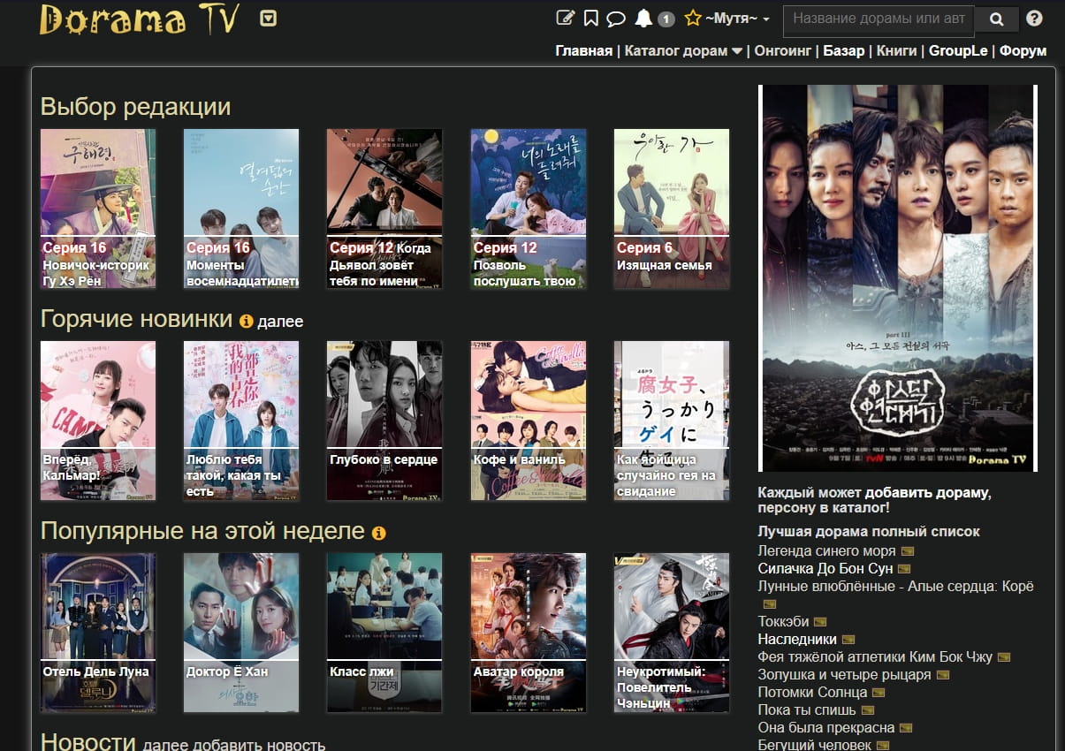Open the Базар navigation item

(x=844, y=50)
